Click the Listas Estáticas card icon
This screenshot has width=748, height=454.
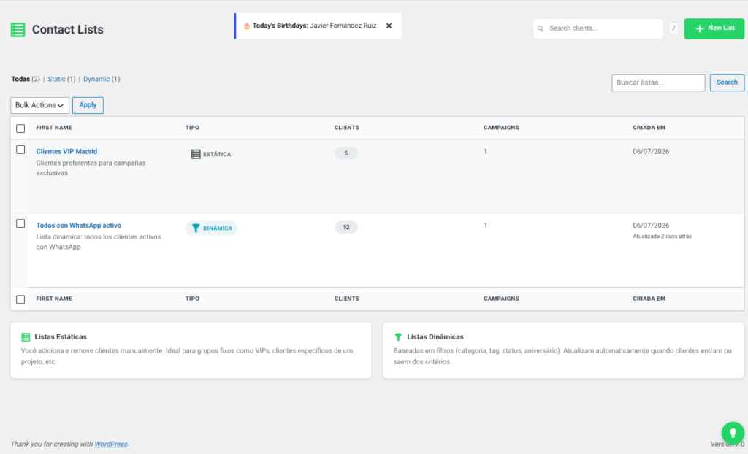(26, 337)
